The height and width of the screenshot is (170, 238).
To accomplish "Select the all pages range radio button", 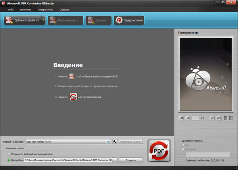I will (x=182, y=145).
